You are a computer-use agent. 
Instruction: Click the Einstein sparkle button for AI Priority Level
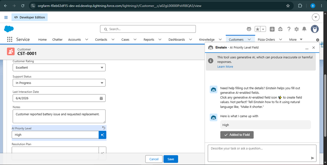tap(102, 135)
